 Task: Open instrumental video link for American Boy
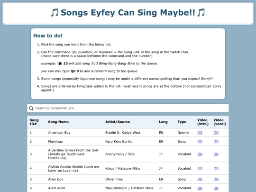click(200, 133)
